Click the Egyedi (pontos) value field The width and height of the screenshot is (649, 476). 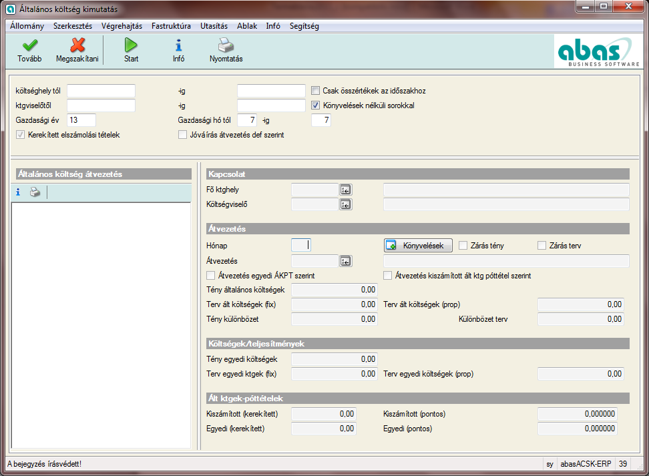(x=578, y=429)
